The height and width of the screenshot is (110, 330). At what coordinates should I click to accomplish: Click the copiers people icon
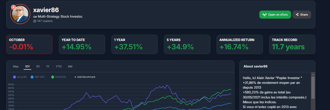click(x=35, y=21)
